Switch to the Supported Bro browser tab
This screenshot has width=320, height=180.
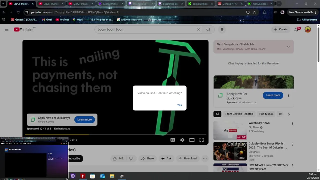pyautogui.click(x=170, y=4)
